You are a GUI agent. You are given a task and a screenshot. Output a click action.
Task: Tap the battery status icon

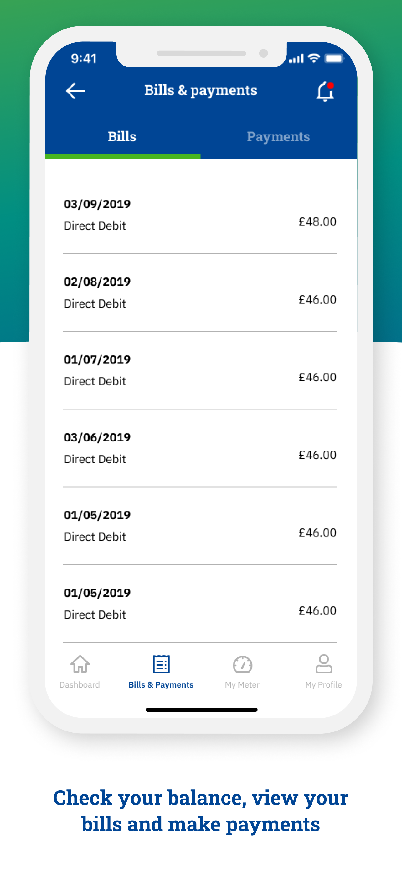point(334,59)
